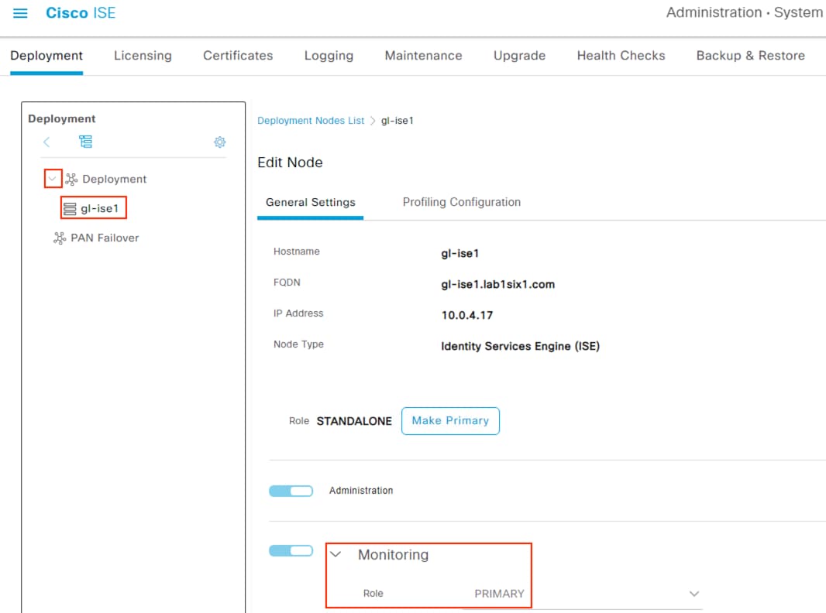Click the Deployment node cluster icon
The image size is (826, 613).
(x=71, y=180)
